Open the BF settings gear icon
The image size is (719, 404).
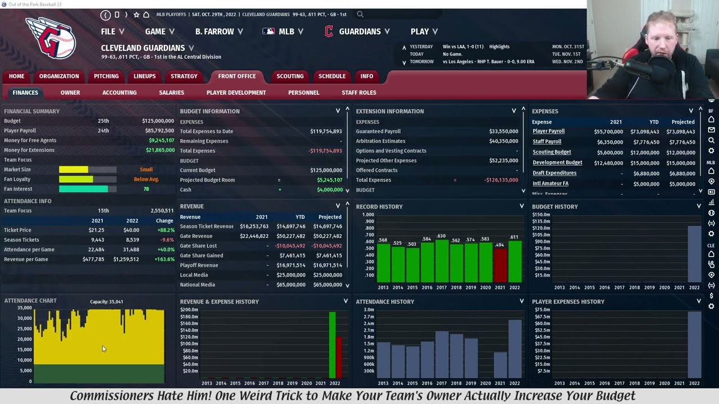tap(711, 151)
